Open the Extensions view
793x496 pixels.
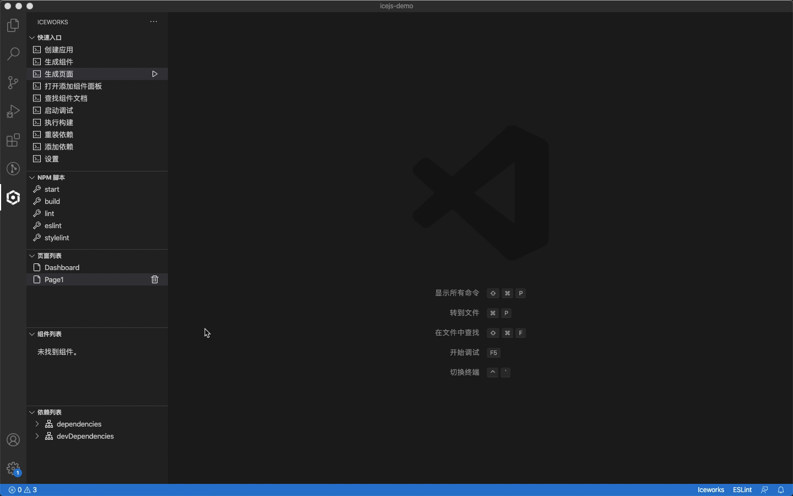13,140
